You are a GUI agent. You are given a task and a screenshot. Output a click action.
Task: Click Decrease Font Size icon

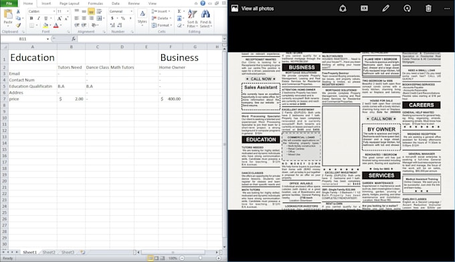coord(66,18)
